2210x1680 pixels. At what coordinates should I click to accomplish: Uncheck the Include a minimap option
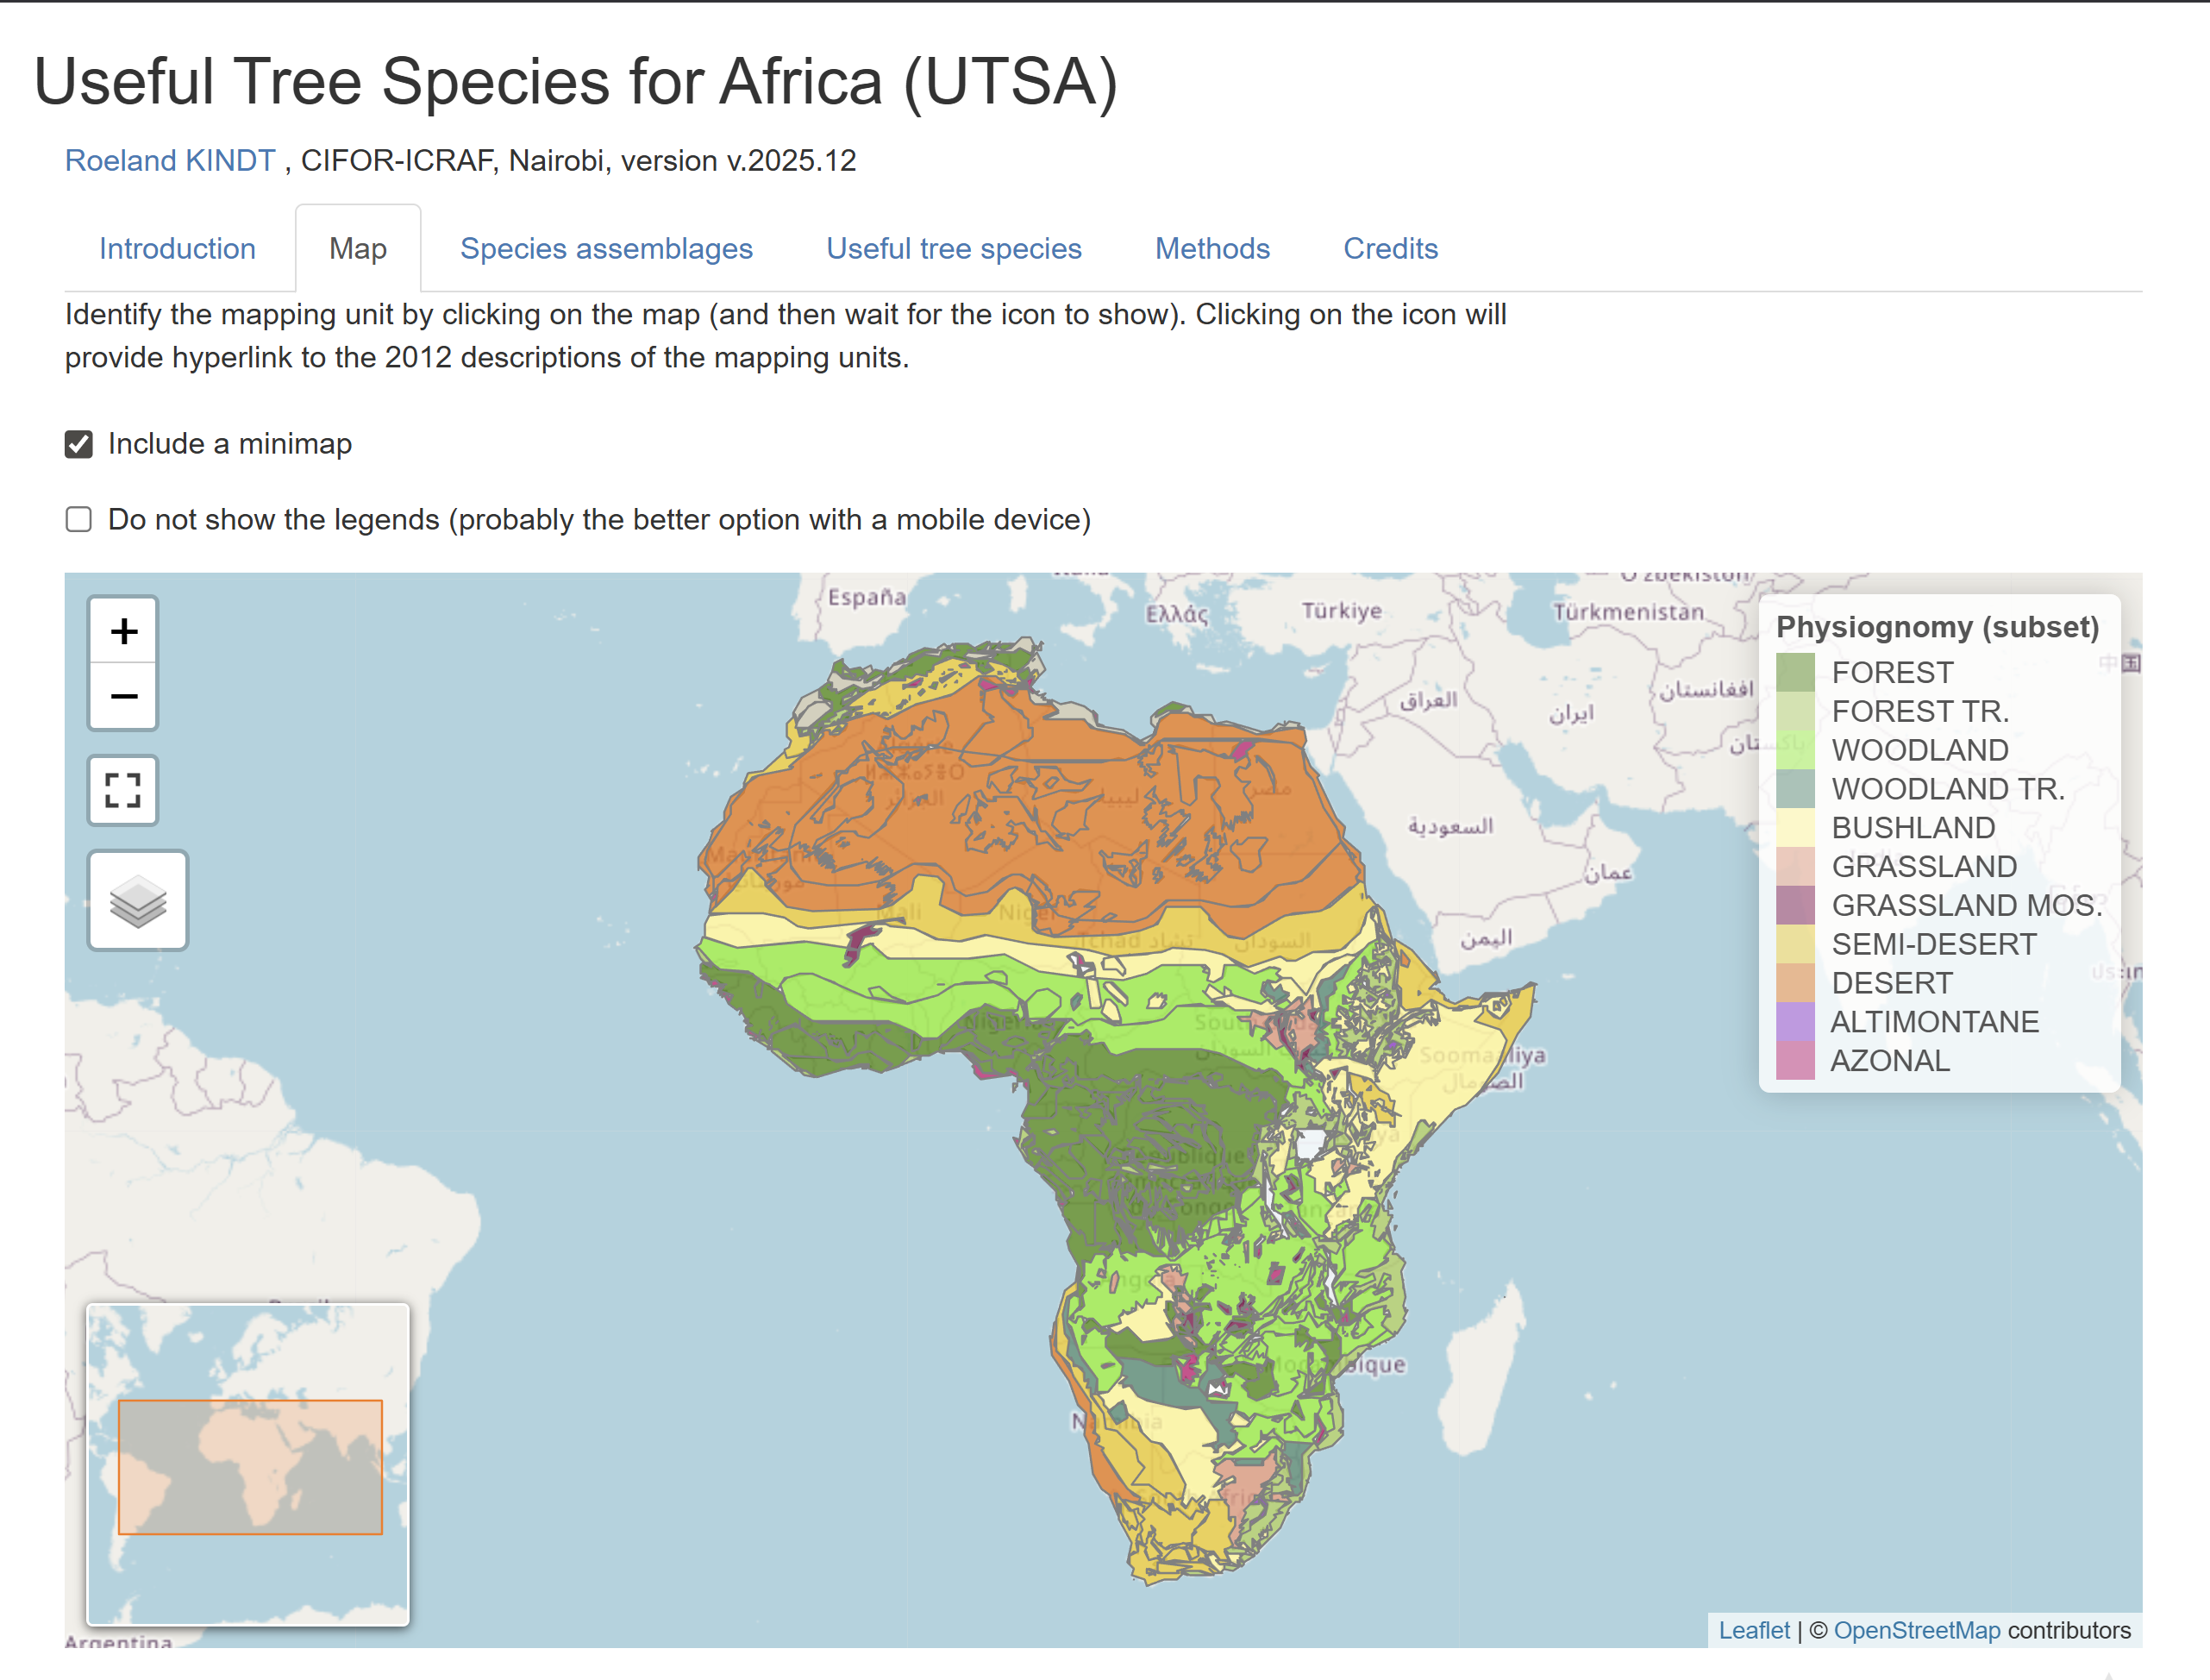[x=78, y=444]
